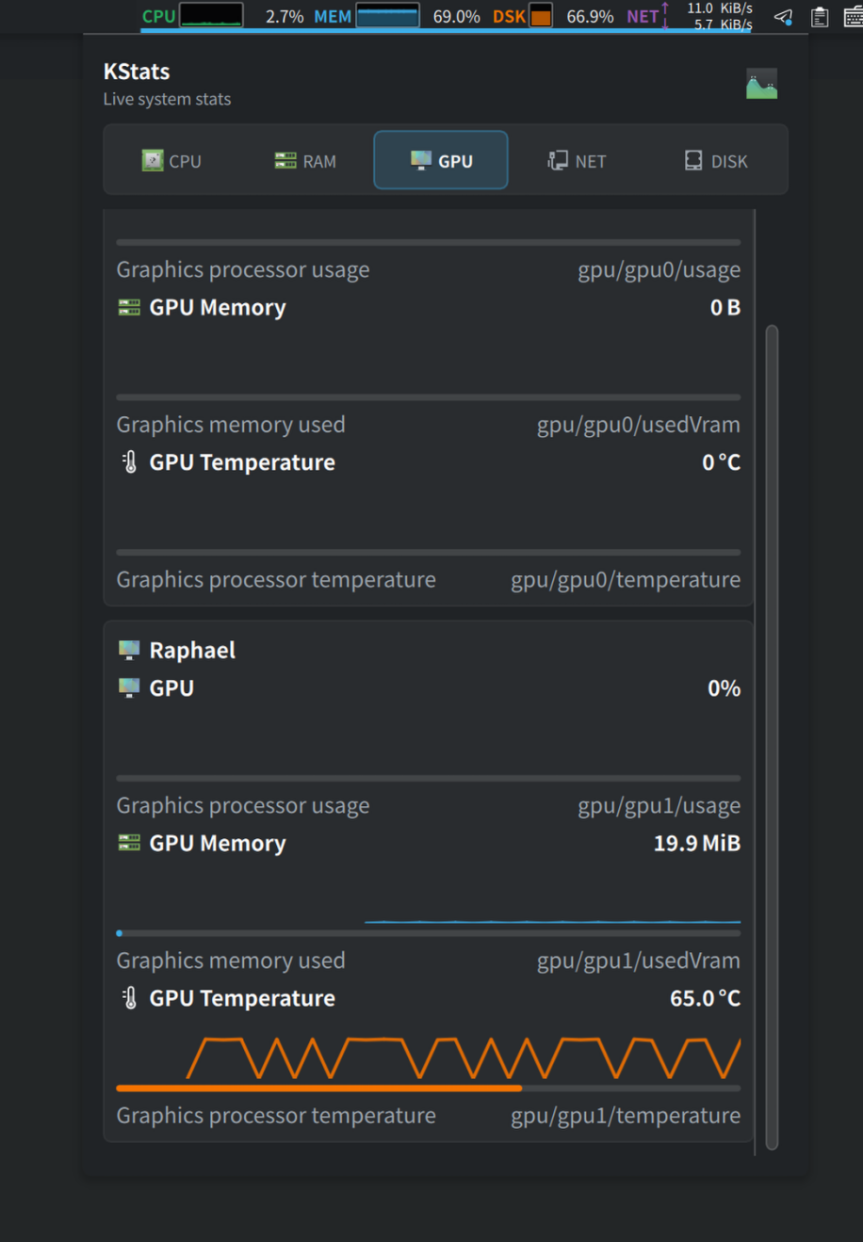Click the thermometer icon in the 0 °C row
The height and width of the screenshot is (1242, 863).
point(130,462)
